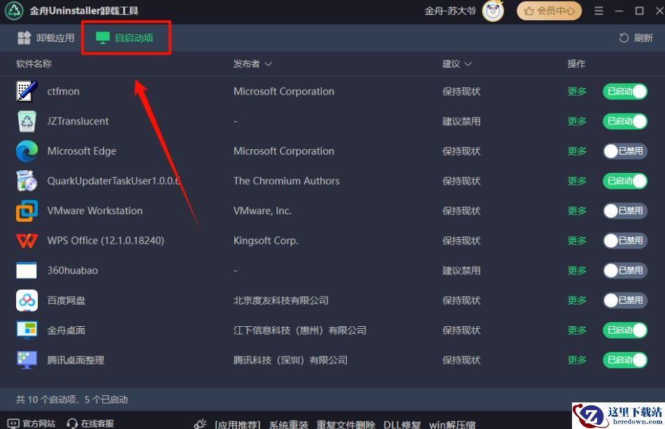Open the DLL修复 link

coord(402,424)
